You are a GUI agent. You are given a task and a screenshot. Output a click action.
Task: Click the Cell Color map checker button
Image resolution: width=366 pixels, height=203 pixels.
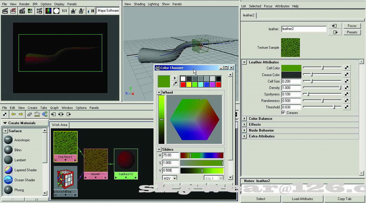tap(347, 68)
